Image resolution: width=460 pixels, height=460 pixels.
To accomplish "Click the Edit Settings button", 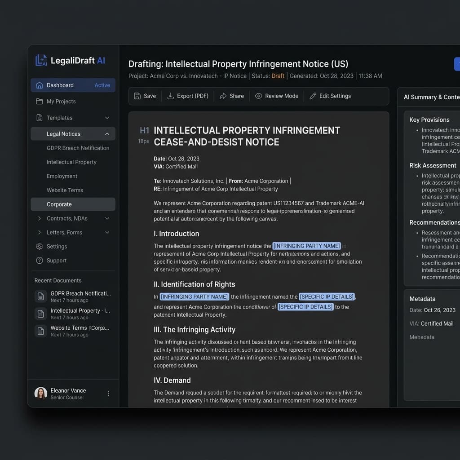I will coord(330,96).
